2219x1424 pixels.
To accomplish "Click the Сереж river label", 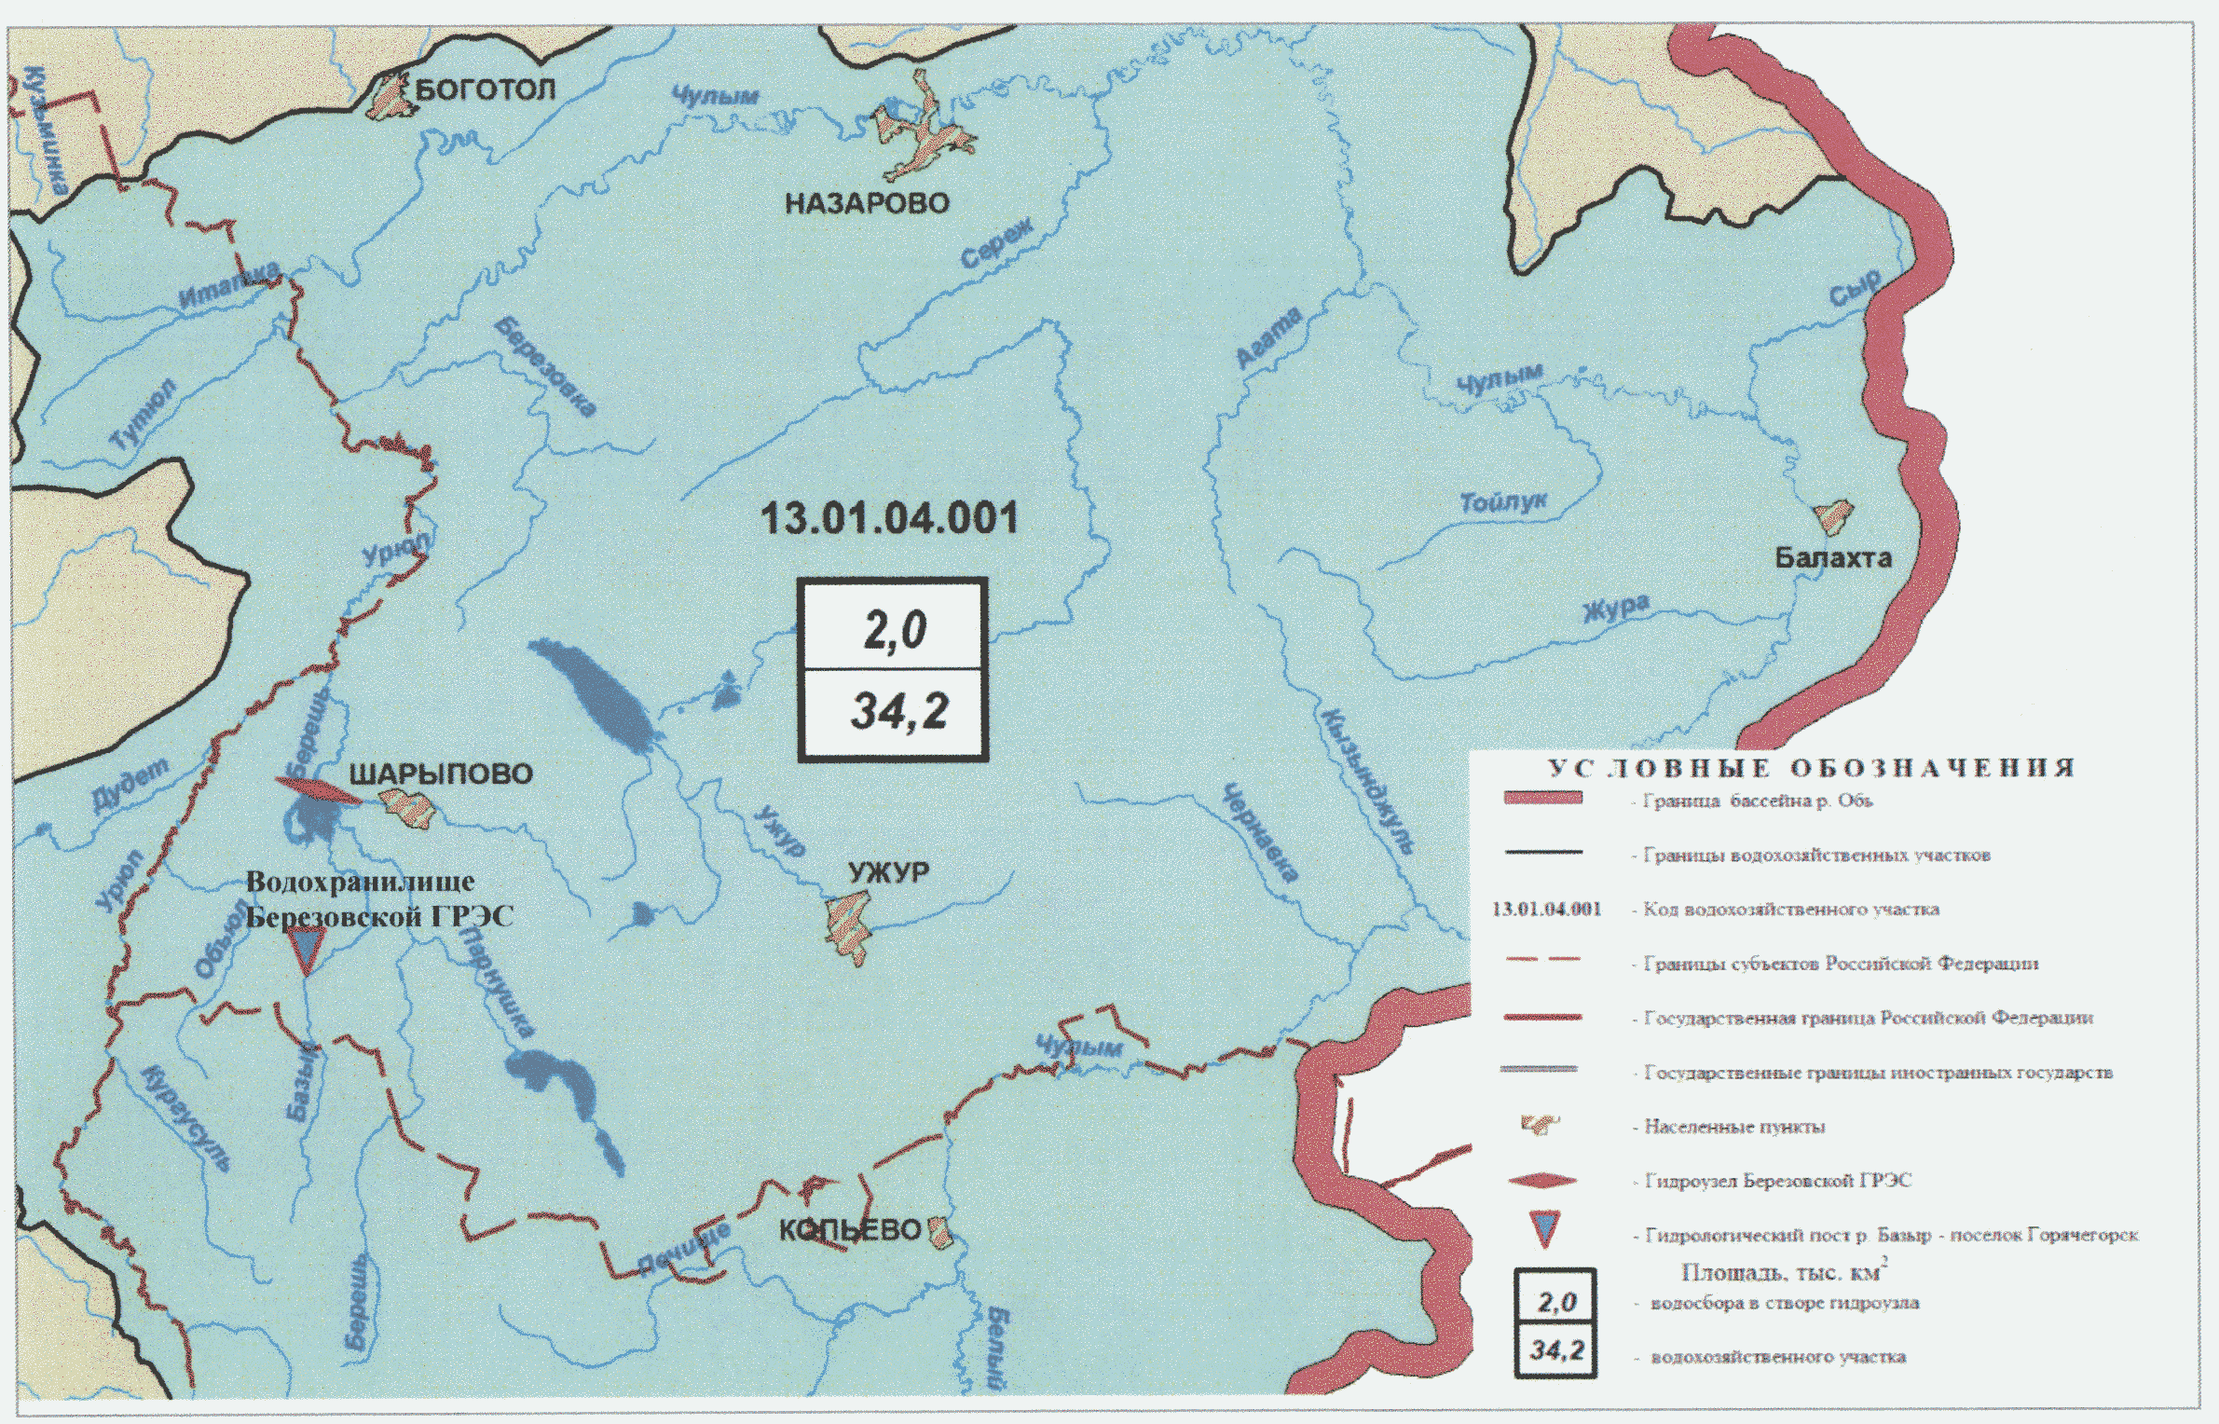I will pos(997,243).
